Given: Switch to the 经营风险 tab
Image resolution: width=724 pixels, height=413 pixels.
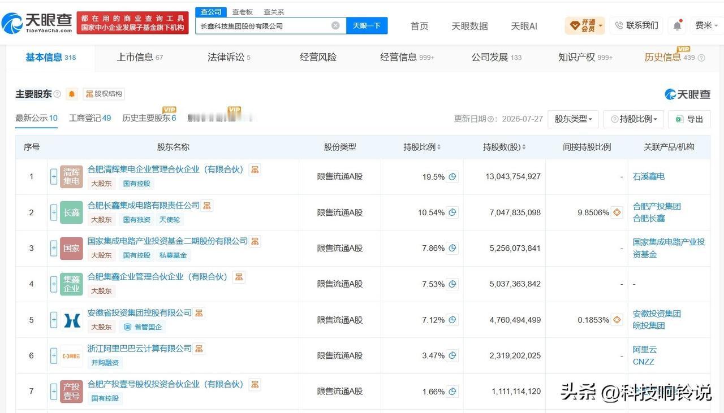Looking at the screenshot, I should 318,57.
